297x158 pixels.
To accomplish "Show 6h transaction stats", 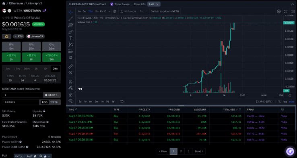I will tap(45, 69).
